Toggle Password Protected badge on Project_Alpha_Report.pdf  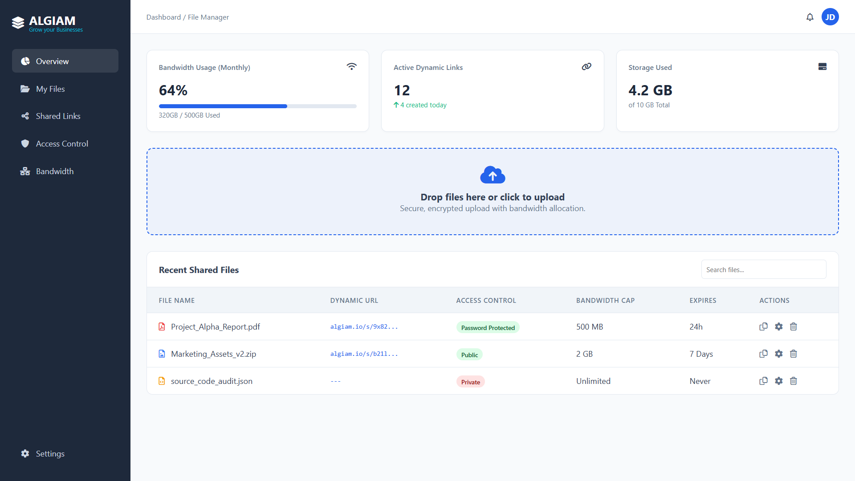point(488,327)
